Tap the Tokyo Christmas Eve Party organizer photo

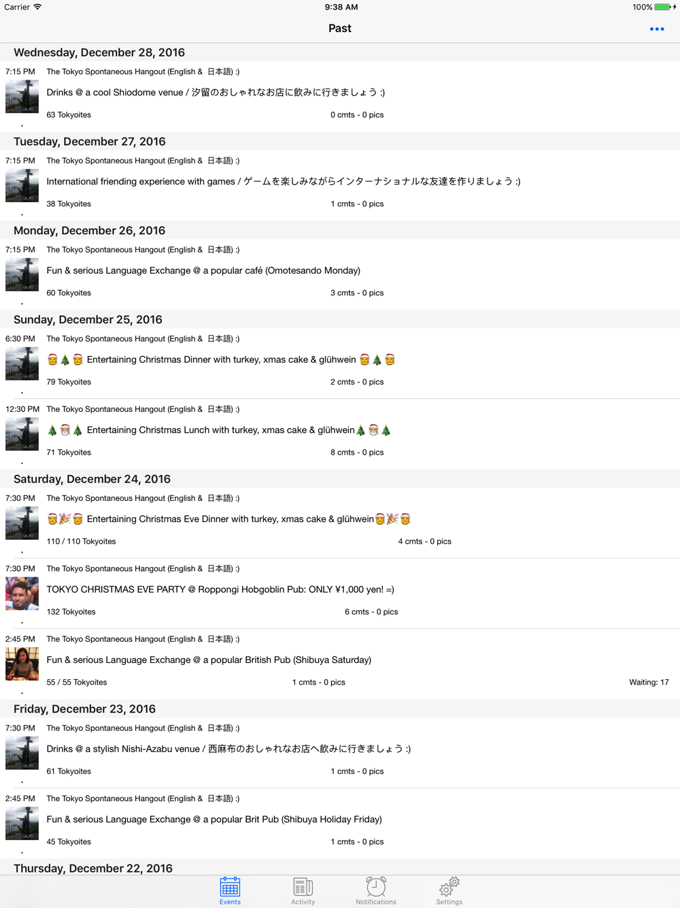(x=22, y=594)
